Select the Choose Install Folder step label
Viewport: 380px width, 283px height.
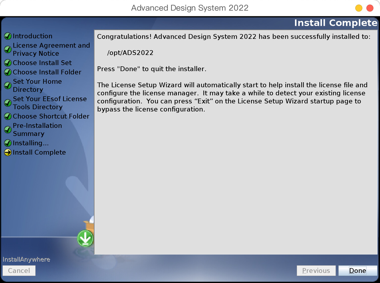click(x=47, y=72)
